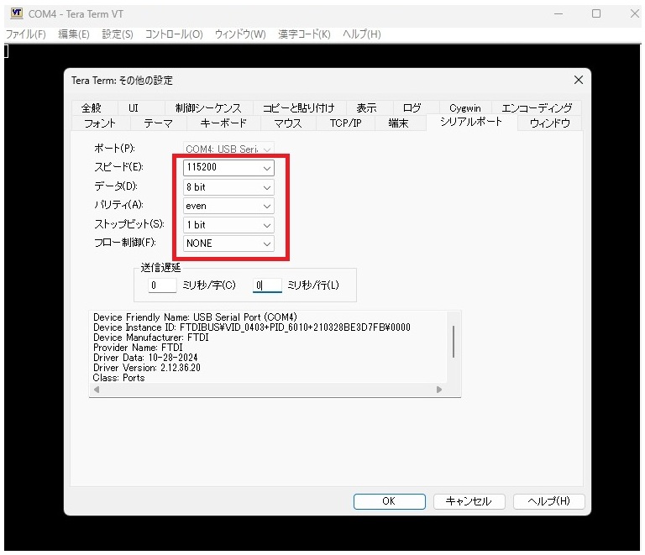Viewport: 645px width, 555px height.
Task: Expand the フロー制御 dropdown showing NONE
Action: pyautogui.click(x=229, y=243)
